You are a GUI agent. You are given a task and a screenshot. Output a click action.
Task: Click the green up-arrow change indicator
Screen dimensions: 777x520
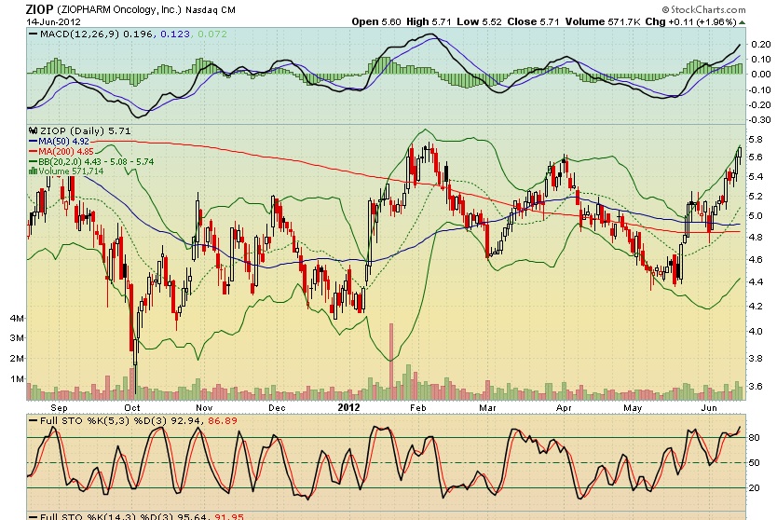pos(742,22)
